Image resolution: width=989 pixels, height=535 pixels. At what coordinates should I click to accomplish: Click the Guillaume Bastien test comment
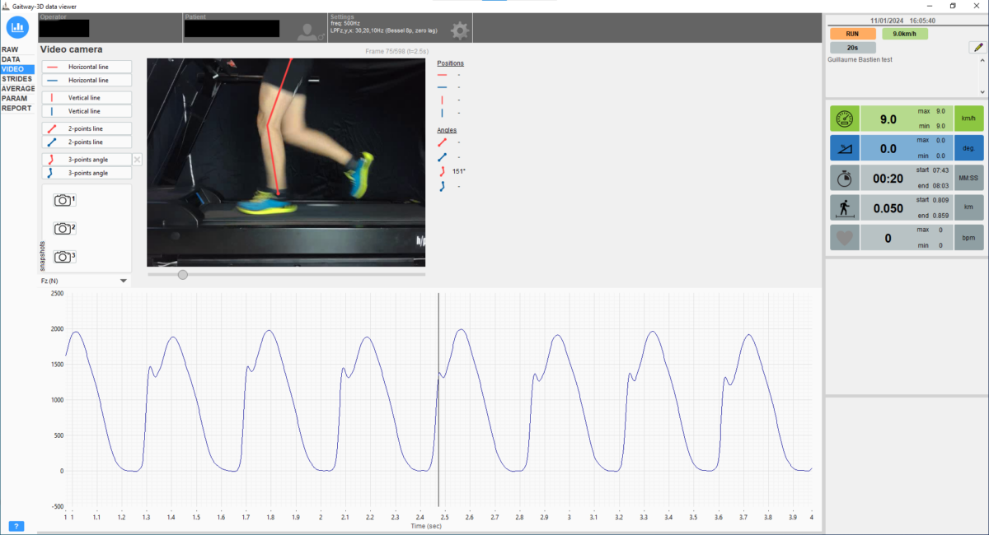click(x=860, y=60)
